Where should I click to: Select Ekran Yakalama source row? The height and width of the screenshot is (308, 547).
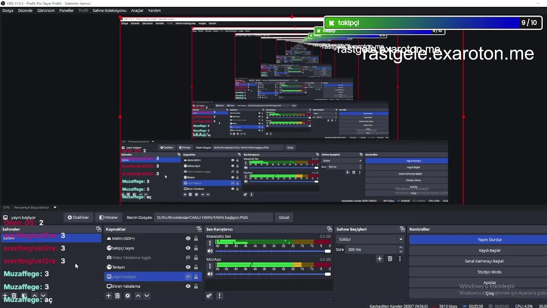154,286
